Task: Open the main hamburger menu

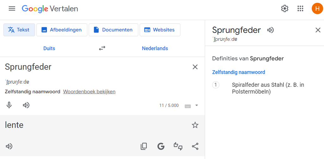Action: (12, 9)
